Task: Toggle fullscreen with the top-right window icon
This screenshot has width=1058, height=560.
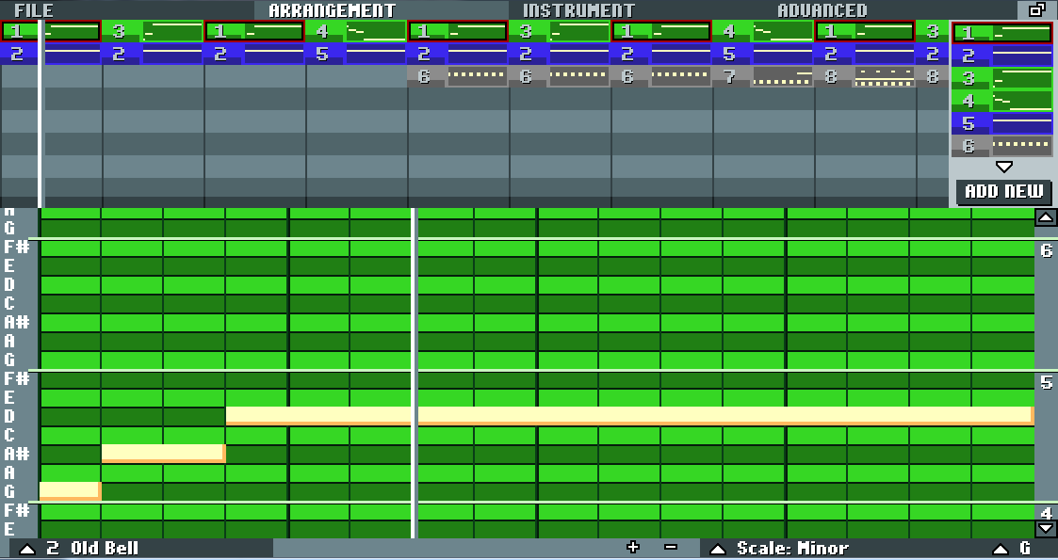Action: (x=1037, y=9)
